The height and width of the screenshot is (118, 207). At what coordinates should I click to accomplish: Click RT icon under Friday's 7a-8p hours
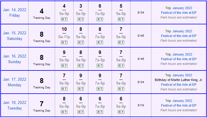coord(100,19)
